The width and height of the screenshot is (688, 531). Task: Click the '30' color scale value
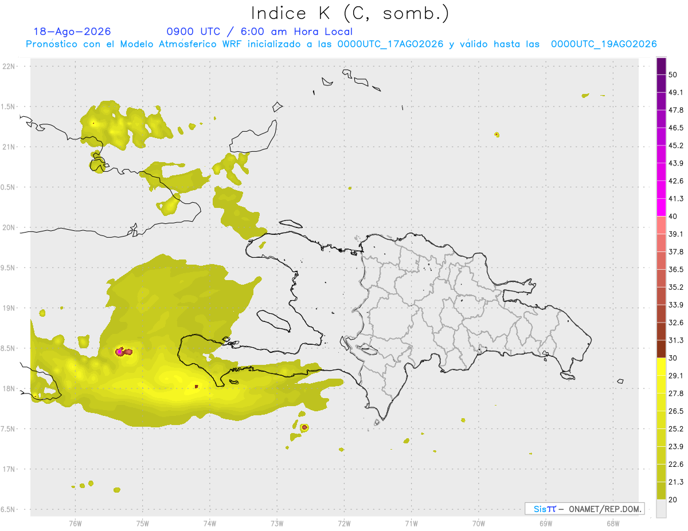point(673,358)
